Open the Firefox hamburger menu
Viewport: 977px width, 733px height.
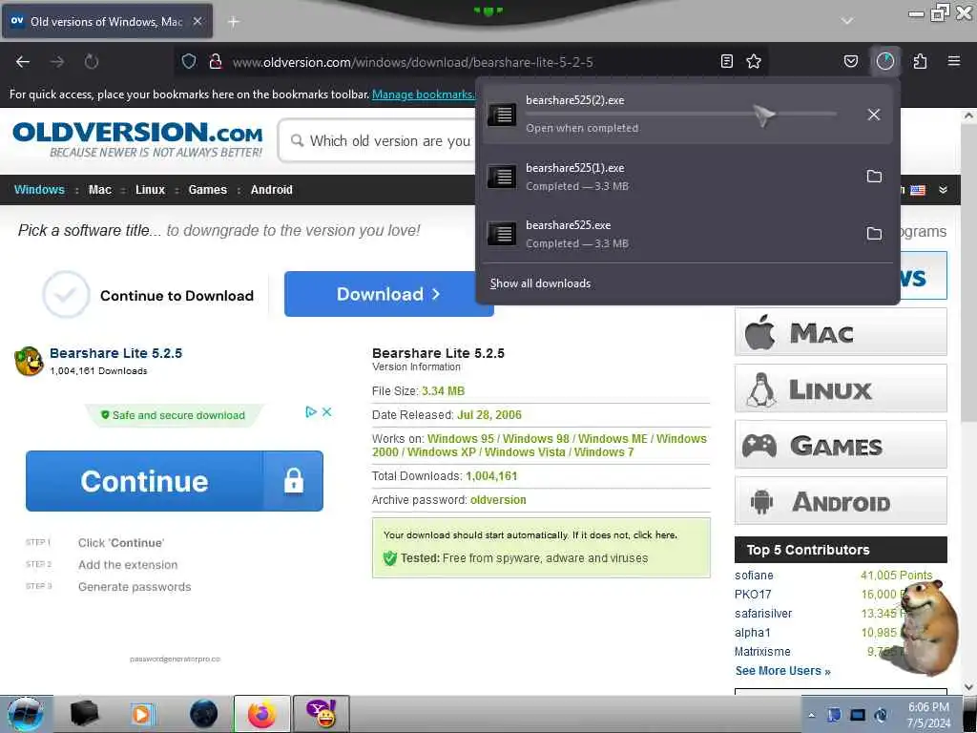(954, 61)
